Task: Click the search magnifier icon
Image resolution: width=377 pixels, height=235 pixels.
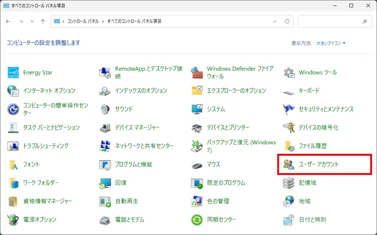Action: (365, 21)
